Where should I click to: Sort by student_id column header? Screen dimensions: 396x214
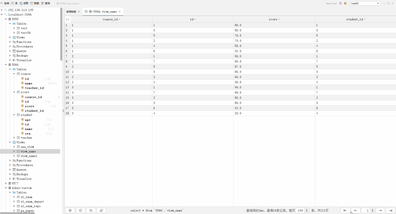[356, 19]
